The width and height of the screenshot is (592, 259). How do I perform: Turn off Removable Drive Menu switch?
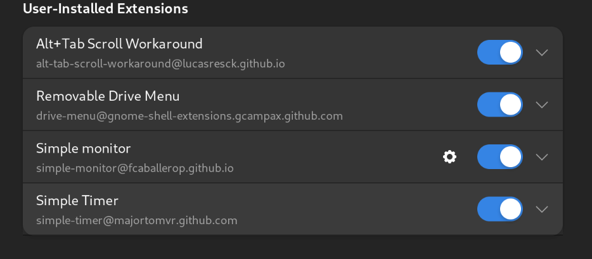(500, 104)
